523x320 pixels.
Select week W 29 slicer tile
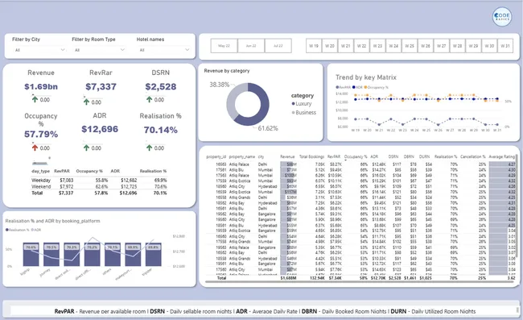473,46
